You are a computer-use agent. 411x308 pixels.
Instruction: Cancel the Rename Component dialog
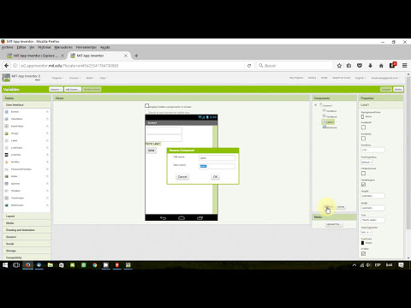point(182,177)
